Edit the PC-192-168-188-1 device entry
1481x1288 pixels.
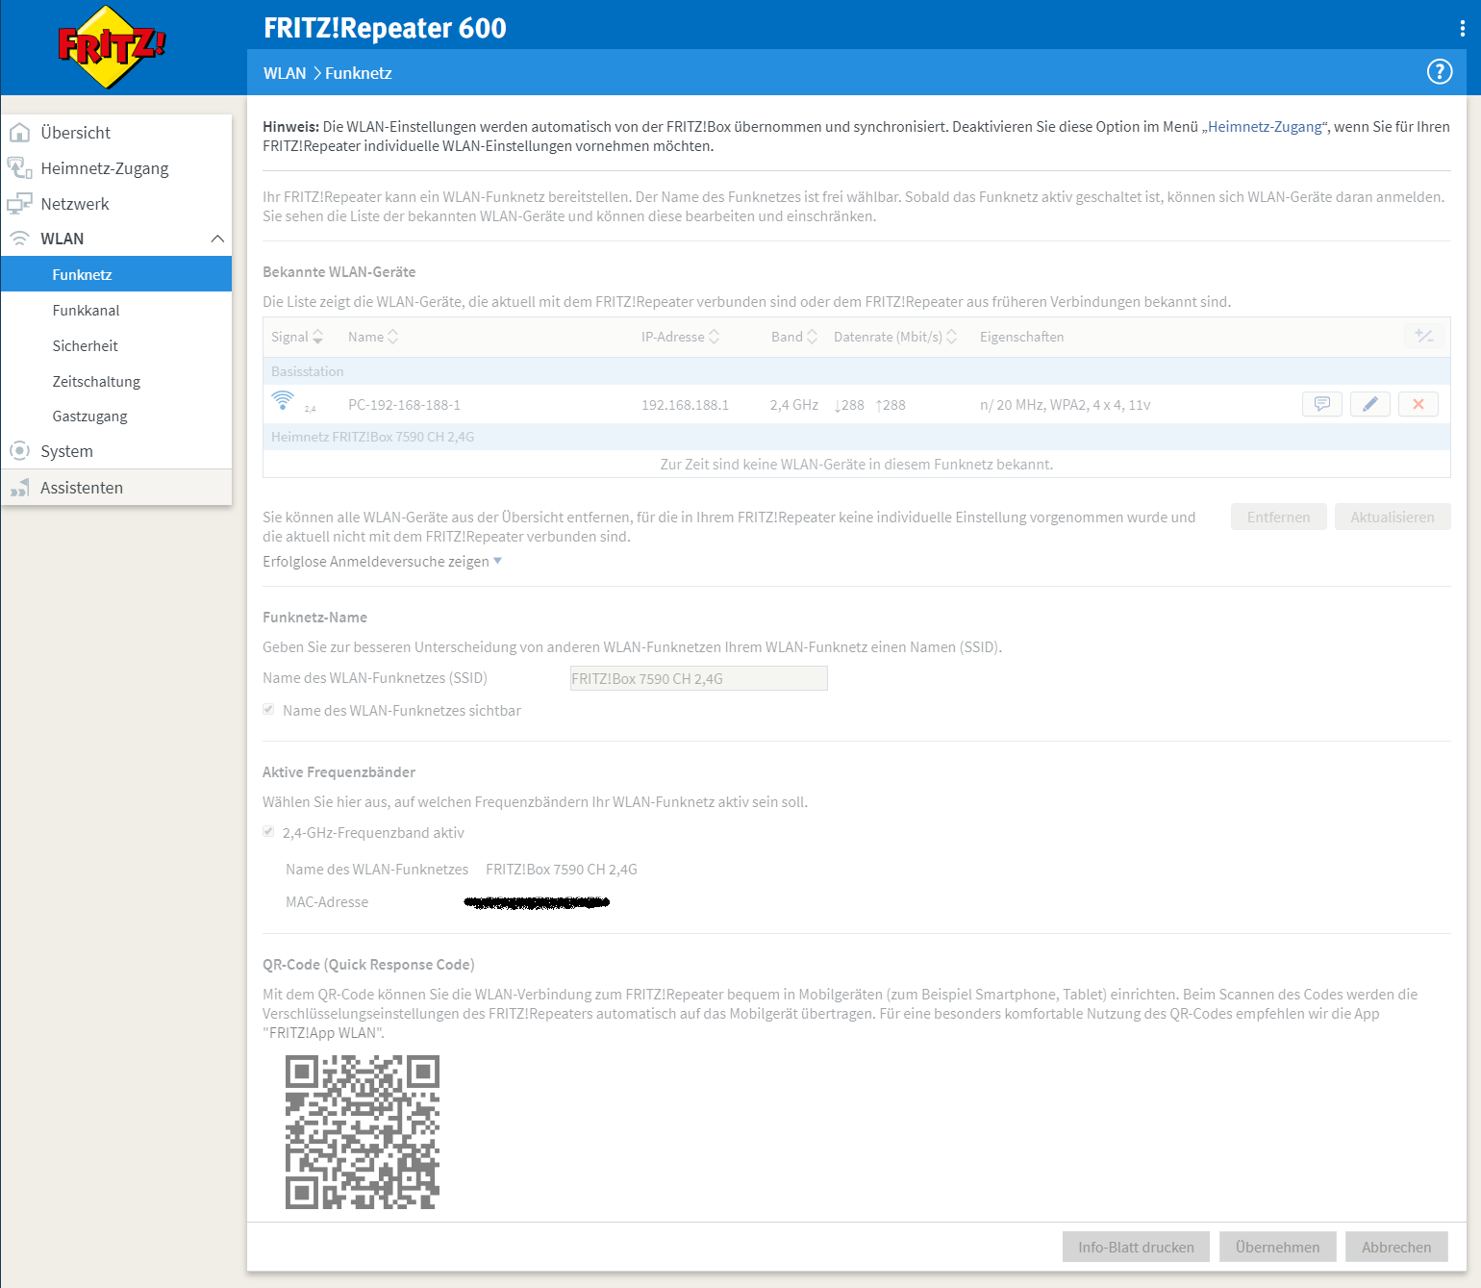1370,404
